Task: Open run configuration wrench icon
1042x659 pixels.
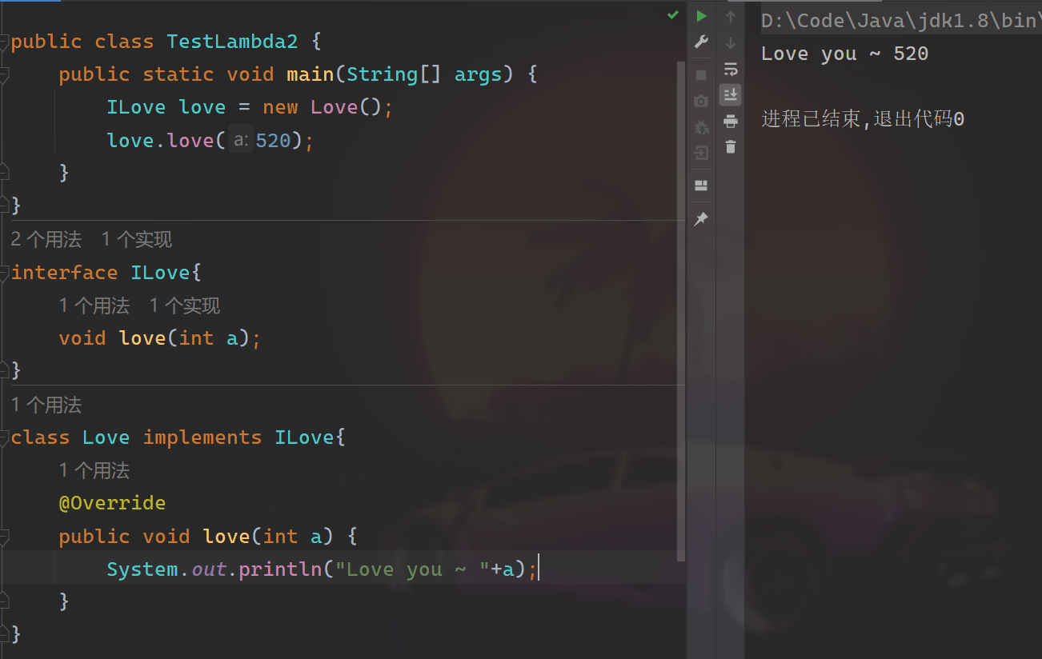Action: [701, 42]
